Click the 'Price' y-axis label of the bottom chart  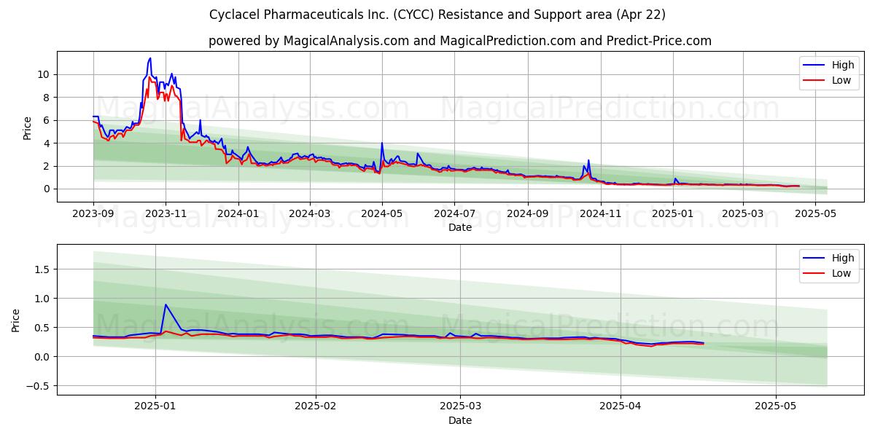tap(16, 320)
